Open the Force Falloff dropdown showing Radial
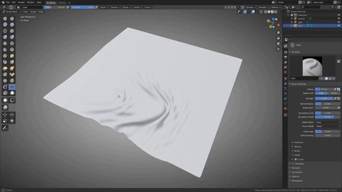This screenshot has height=192, width=342. (x=328, y=126)
